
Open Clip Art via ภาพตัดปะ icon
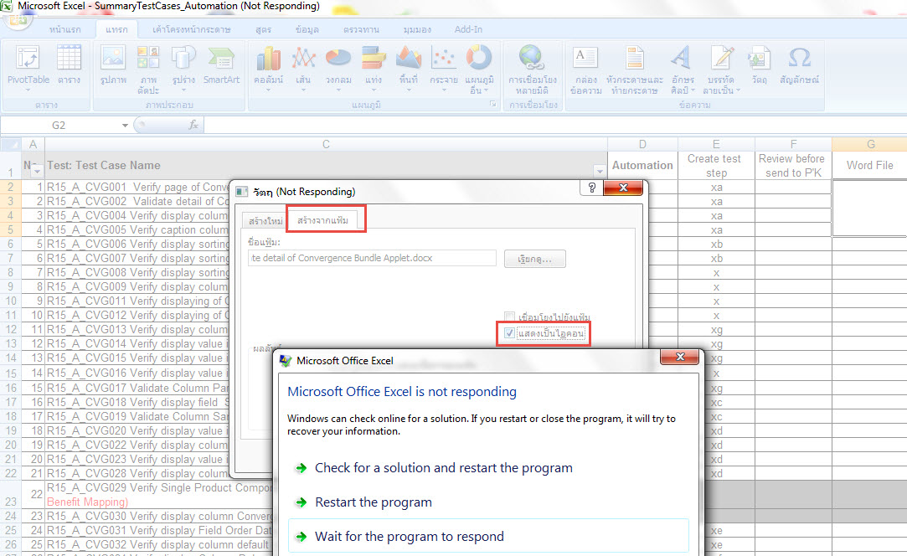pyautogui.click(x=148, y=59)
